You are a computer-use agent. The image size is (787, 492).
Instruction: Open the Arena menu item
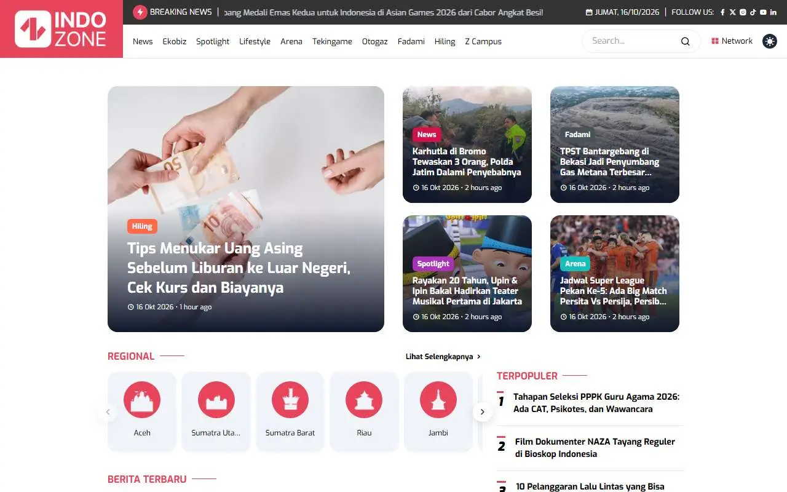(291, 41)
